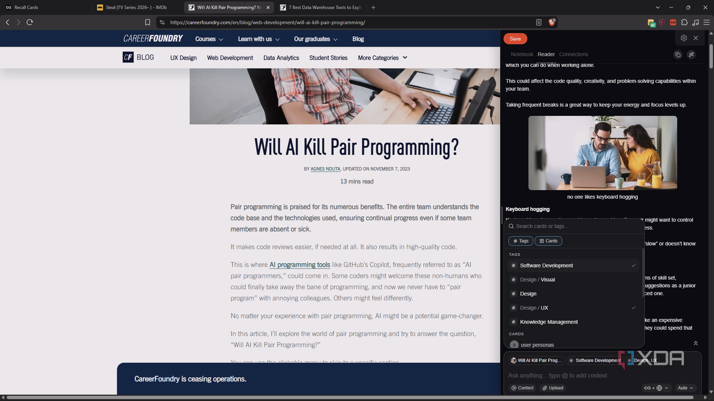Viewport: 714px width, 401px height.
Task: Switch to the Connections tab
Action: point(574,55)
